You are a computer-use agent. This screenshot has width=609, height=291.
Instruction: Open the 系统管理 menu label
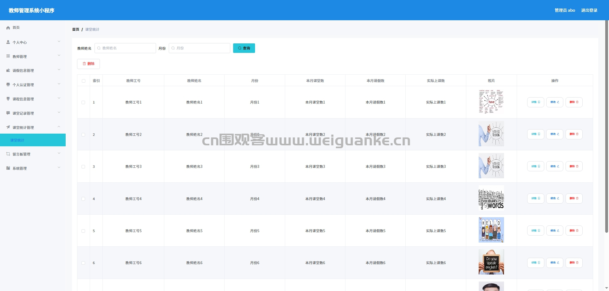pos(20,168)
